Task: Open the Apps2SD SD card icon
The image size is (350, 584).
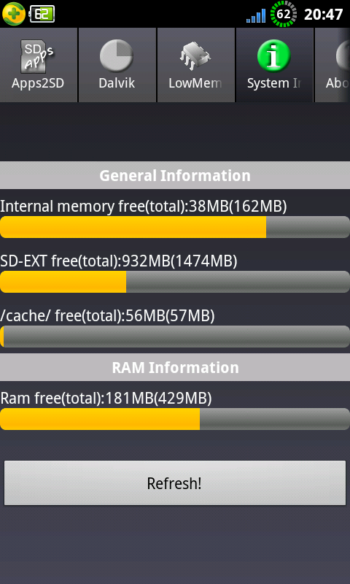Action: (37, 56)
